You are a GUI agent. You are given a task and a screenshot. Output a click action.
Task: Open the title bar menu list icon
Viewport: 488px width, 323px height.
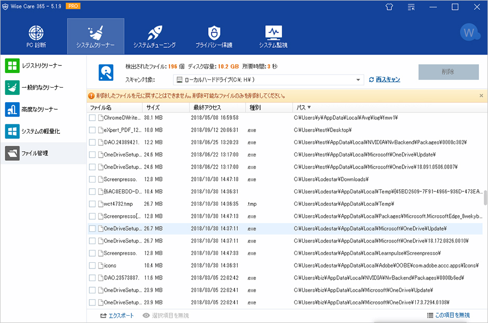click(x=411, y=7)
